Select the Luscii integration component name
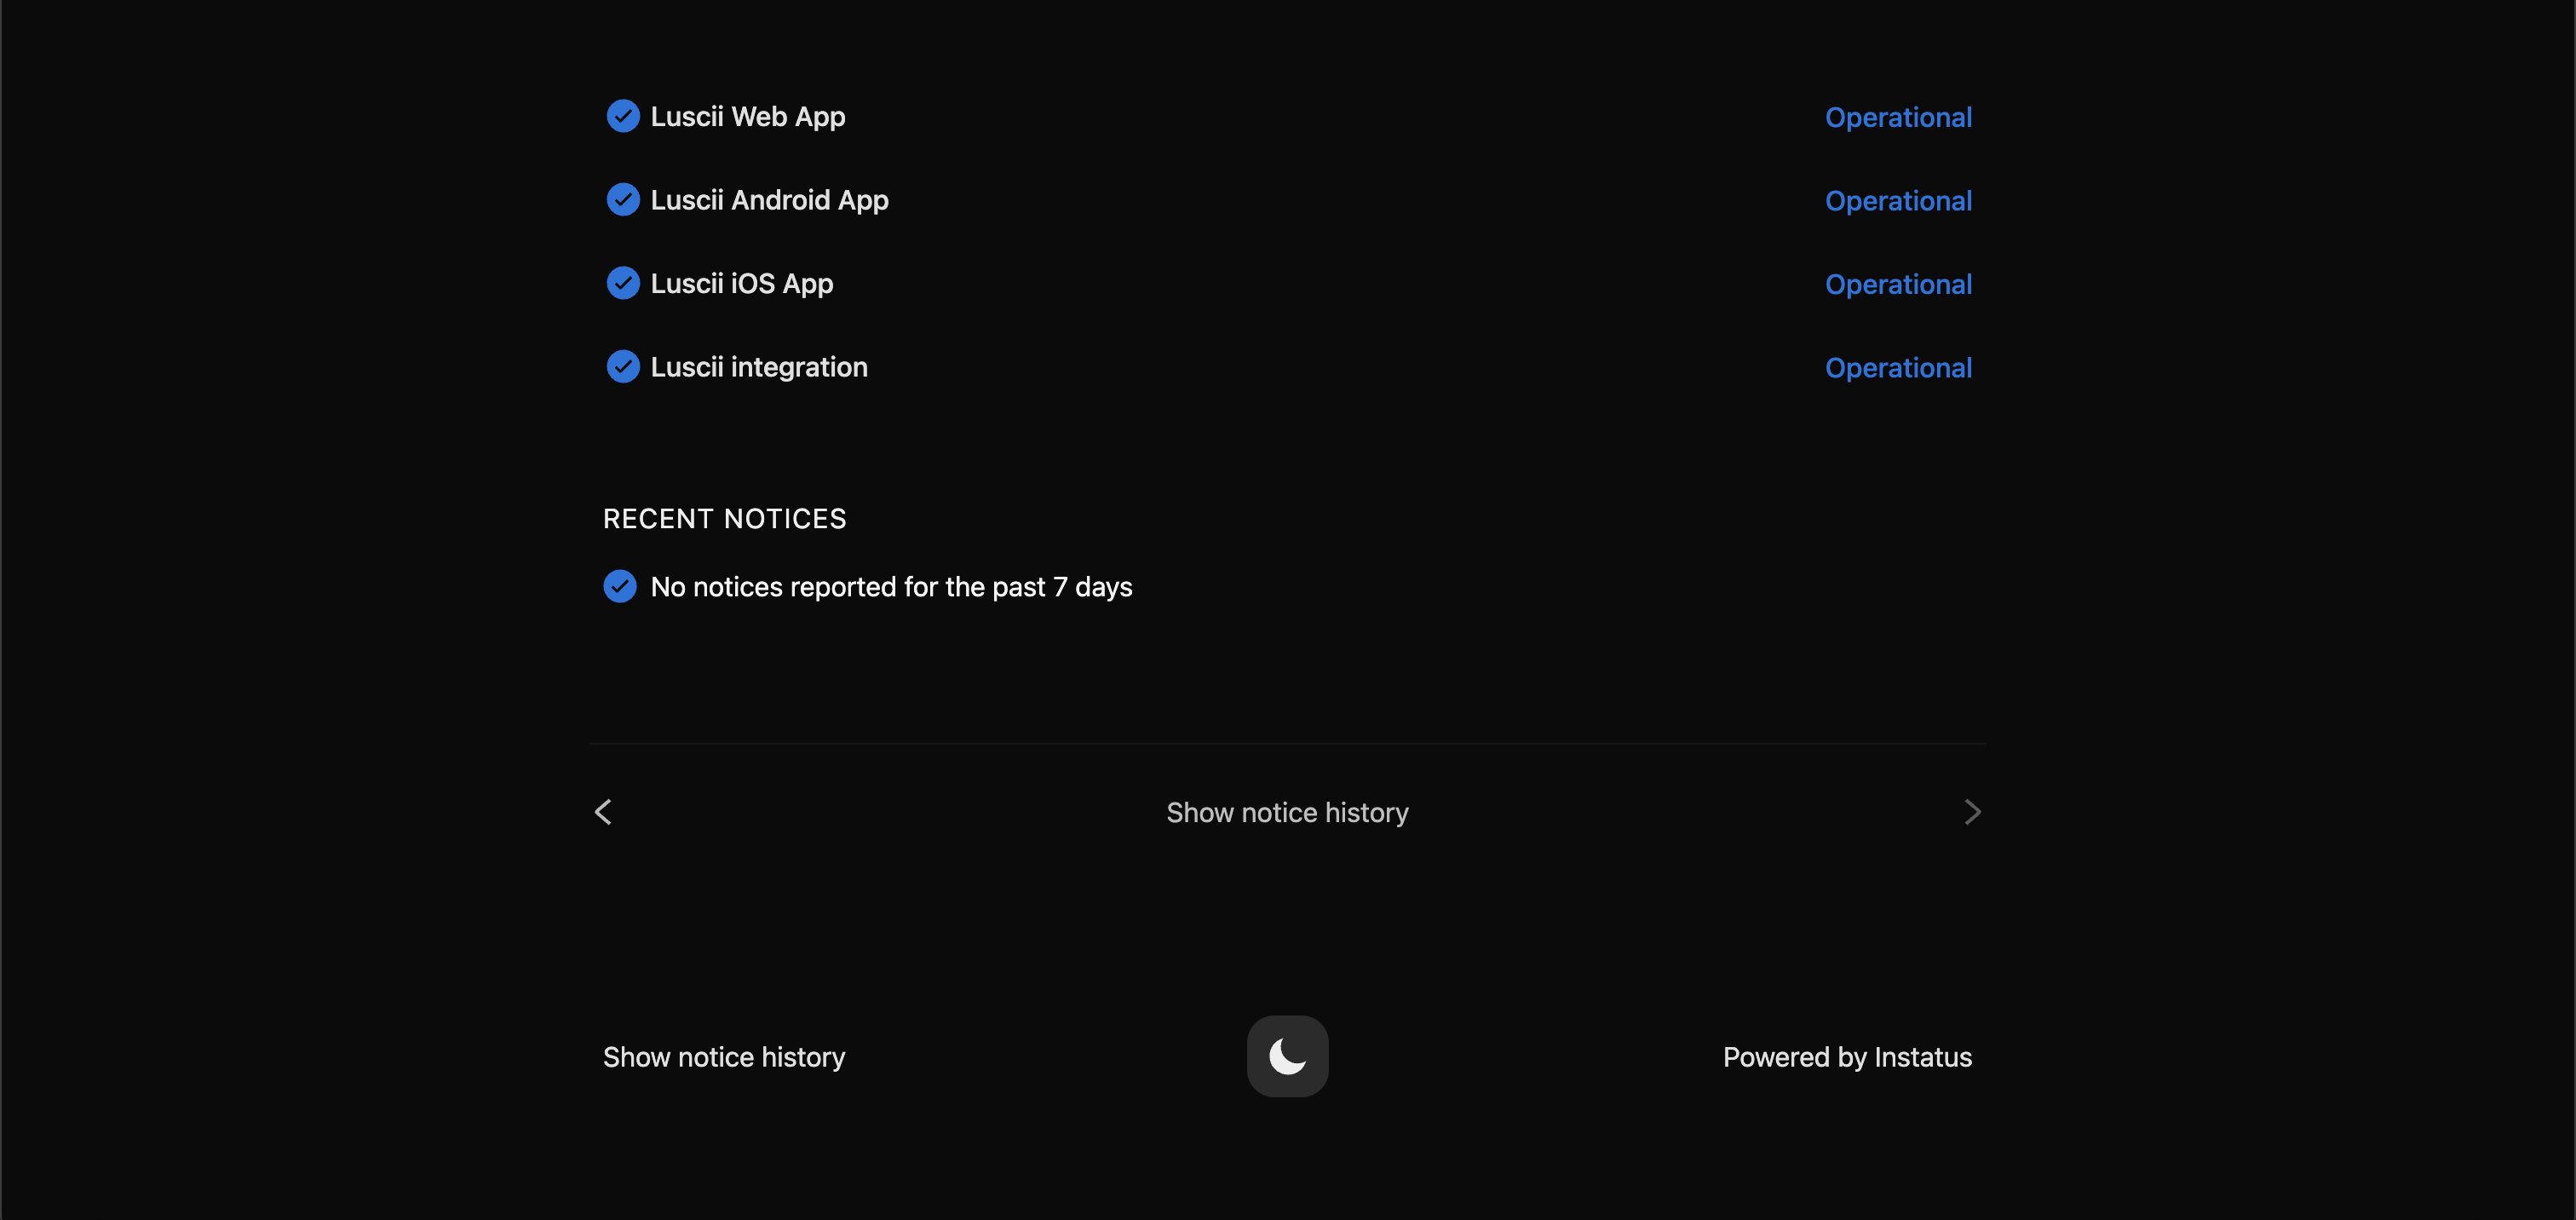This screenshot has width=2576, height=1220. click(x=759, y=368)
